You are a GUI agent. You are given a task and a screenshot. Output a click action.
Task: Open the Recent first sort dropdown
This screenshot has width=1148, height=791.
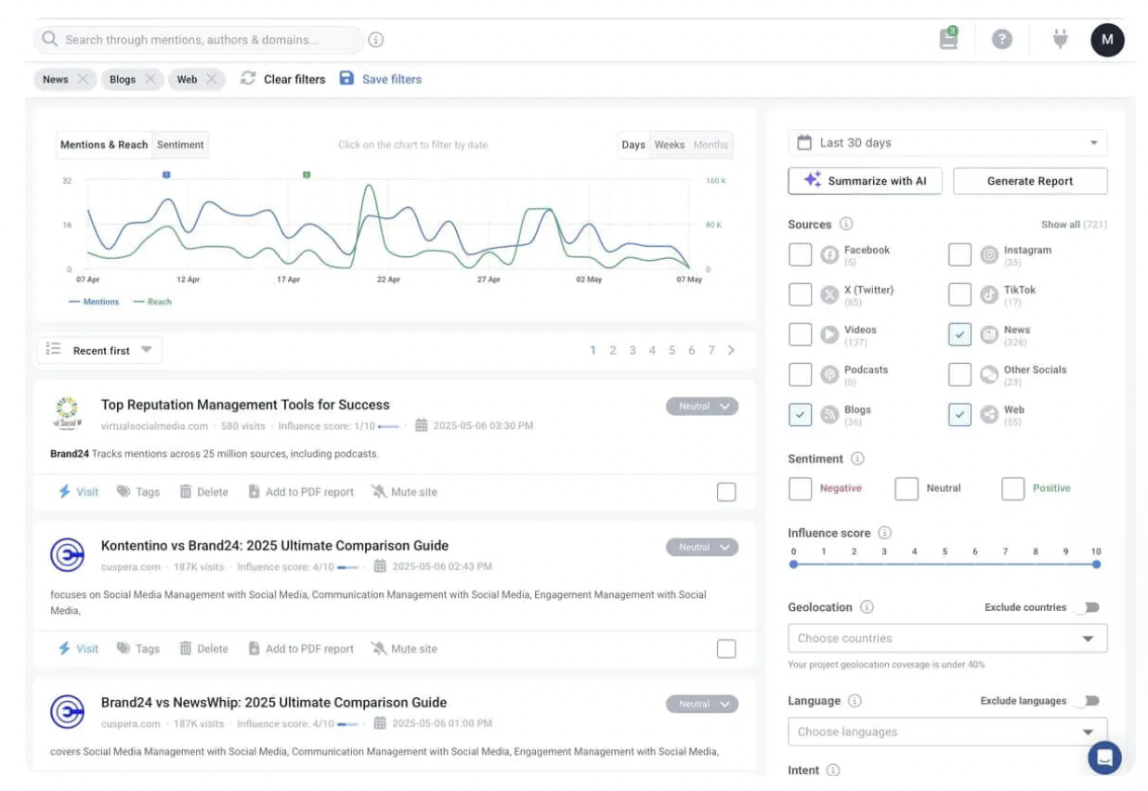[x=99, y=350]
